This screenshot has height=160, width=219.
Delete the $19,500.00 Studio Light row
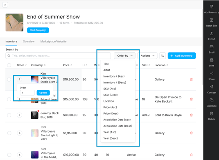click(191, 80)
